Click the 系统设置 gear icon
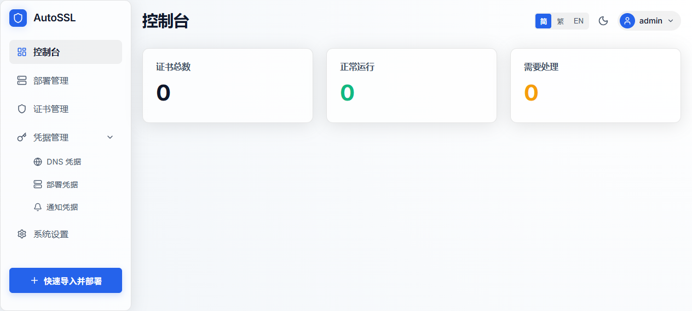Viewport: 692px width, 311px height. point(22,234)
